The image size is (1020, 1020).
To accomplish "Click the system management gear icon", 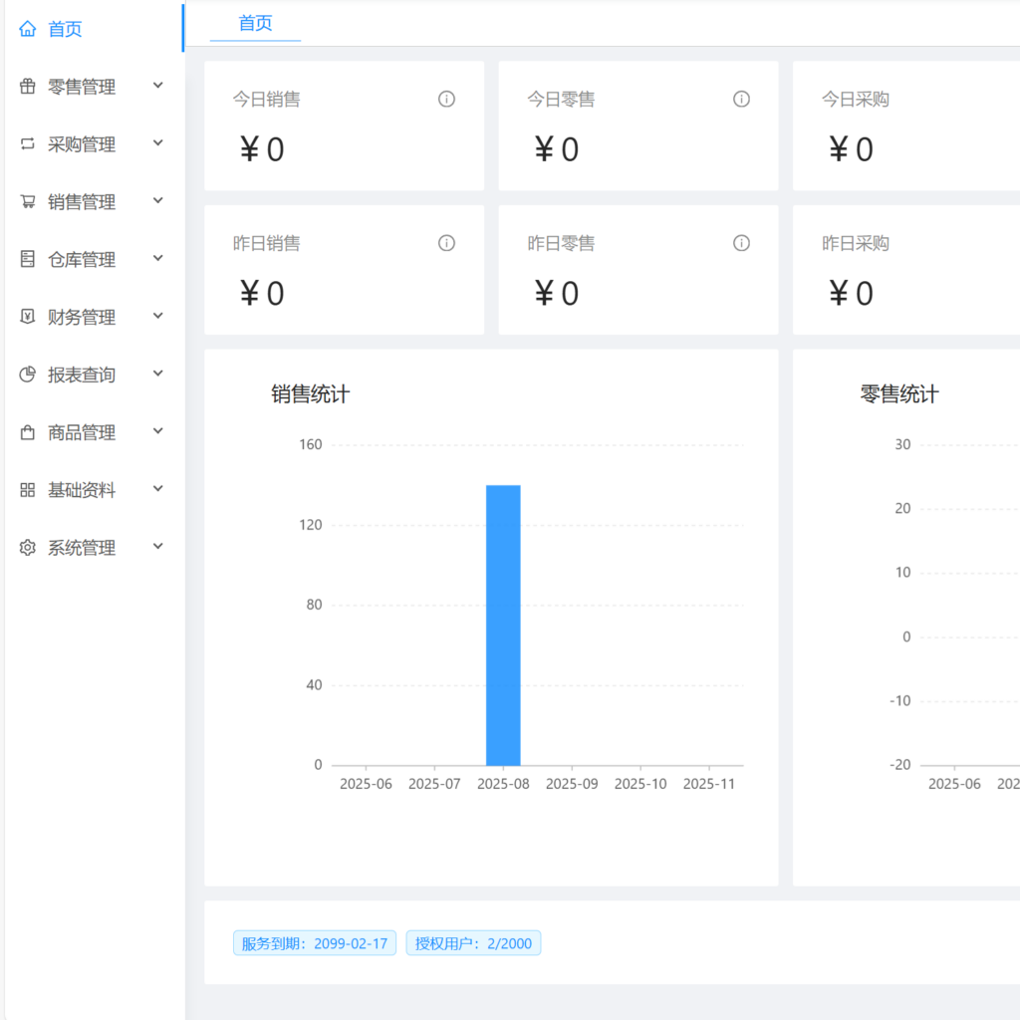I will pyautogui.click(x=28, y=548).
